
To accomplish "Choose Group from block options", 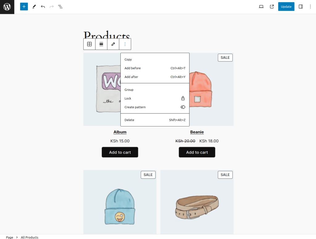I will [155, 90].
